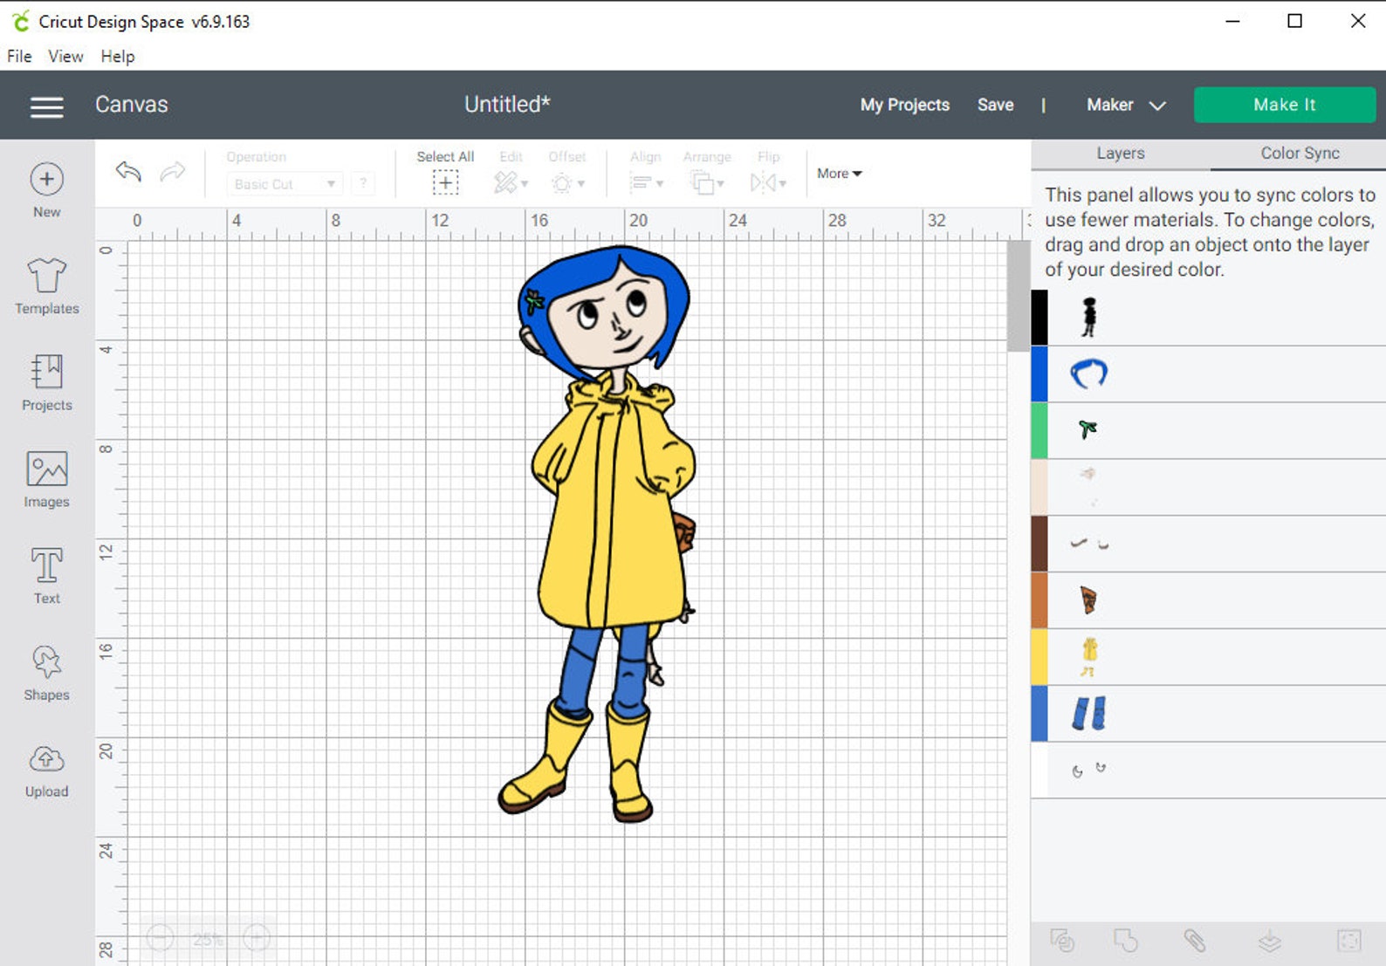The image size is (1386, 966).
Task: Select the dark brown color swatch
Action: [1039, 545]
